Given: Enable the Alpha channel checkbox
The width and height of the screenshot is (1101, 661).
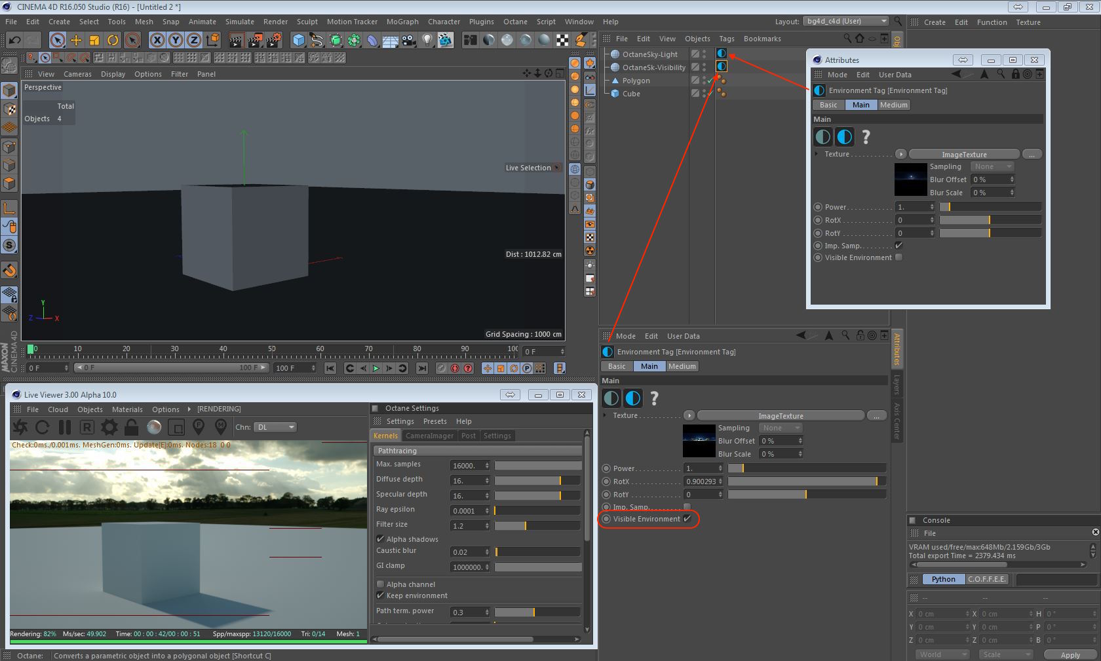Looking at the screenshot, I should pyautogui.click(x=380, y=584).
